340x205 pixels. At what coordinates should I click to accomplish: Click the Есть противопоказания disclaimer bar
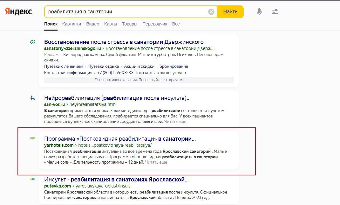(x=139, y=80)
